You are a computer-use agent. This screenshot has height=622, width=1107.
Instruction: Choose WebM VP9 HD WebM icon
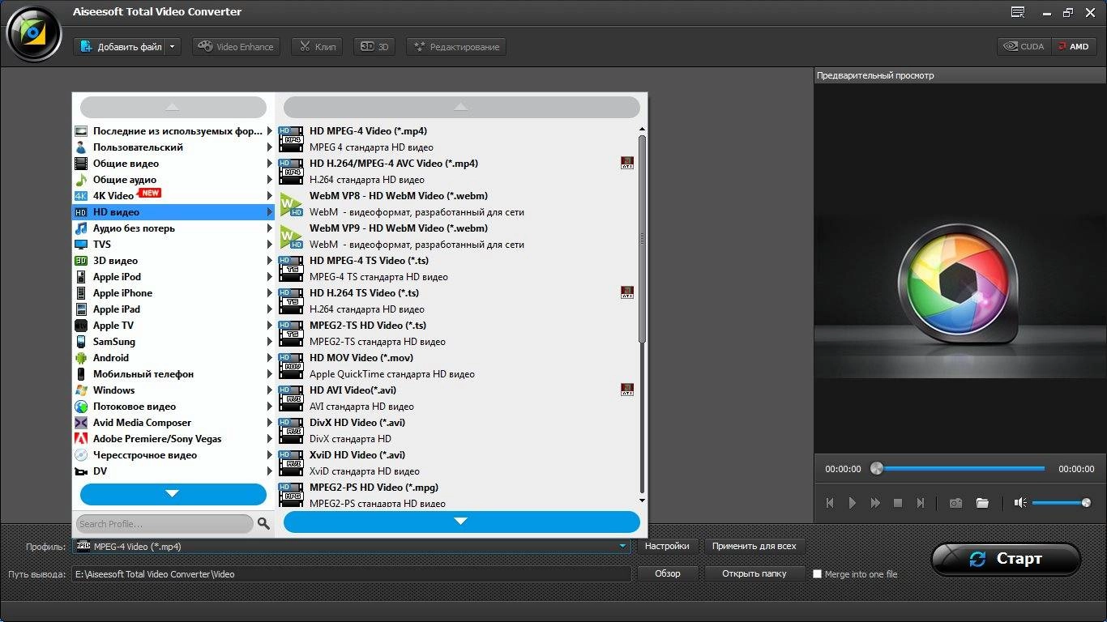click(x=291, y=236)
